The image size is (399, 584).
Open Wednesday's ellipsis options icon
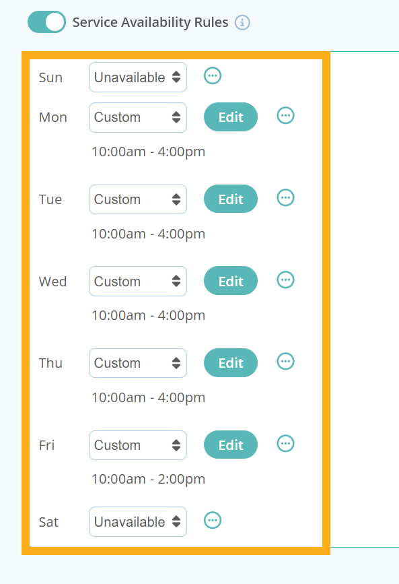click(285, 280)
